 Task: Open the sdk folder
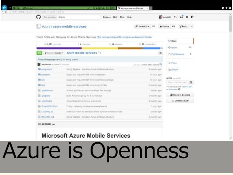[x=43, y=80]
